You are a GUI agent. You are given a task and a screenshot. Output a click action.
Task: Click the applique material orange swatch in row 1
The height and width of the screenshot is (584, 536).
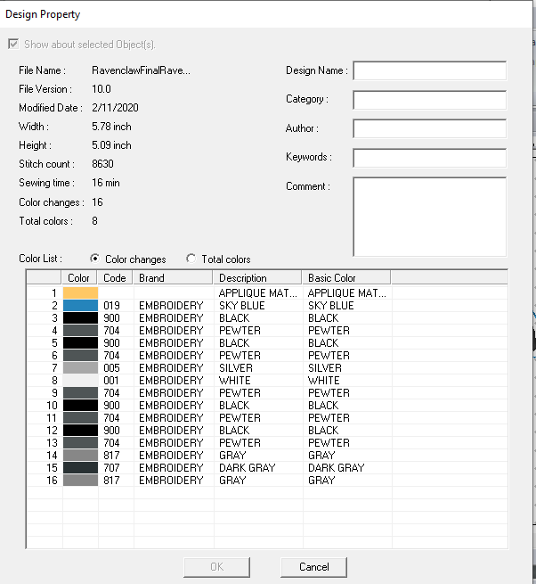(80, 292)
